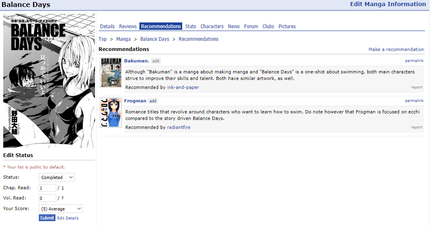430x226 pixels.
Task: Expand the Status dropdown showing Completed
Action: [x=57, y=177]
